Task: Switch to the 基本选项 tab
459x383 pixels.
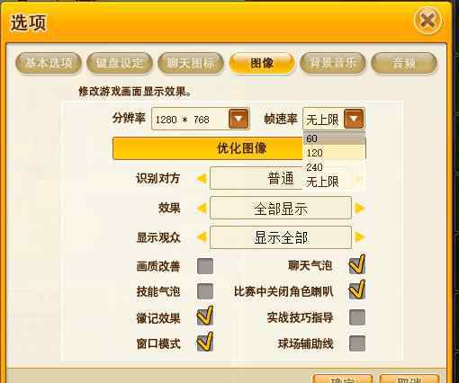Action: (49, 63)
